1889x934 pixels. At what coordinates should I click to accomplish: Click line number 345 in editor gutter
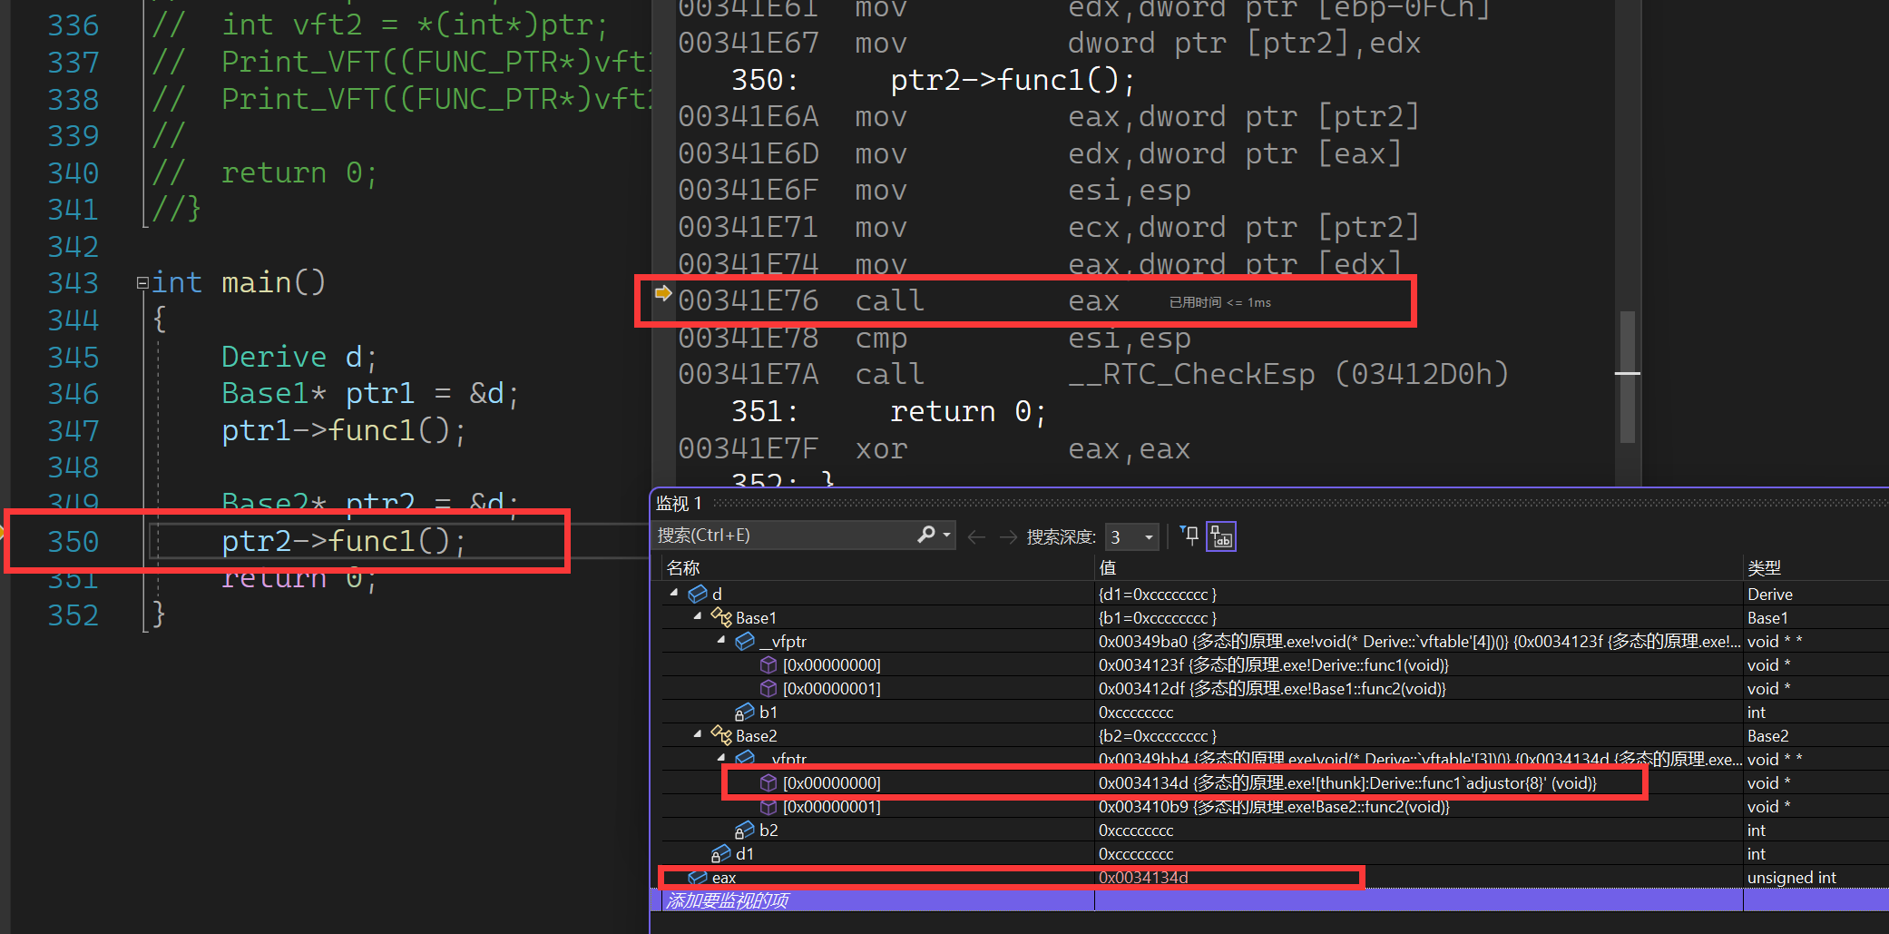pyautogui.click(x=73, y=357)
